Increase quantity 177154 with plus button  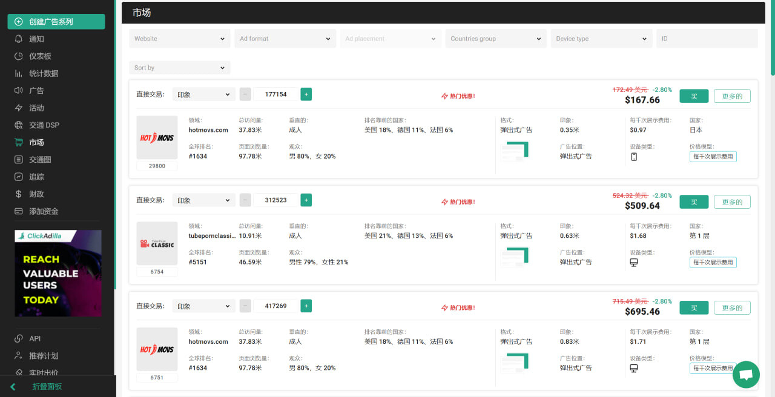[306, 94]
